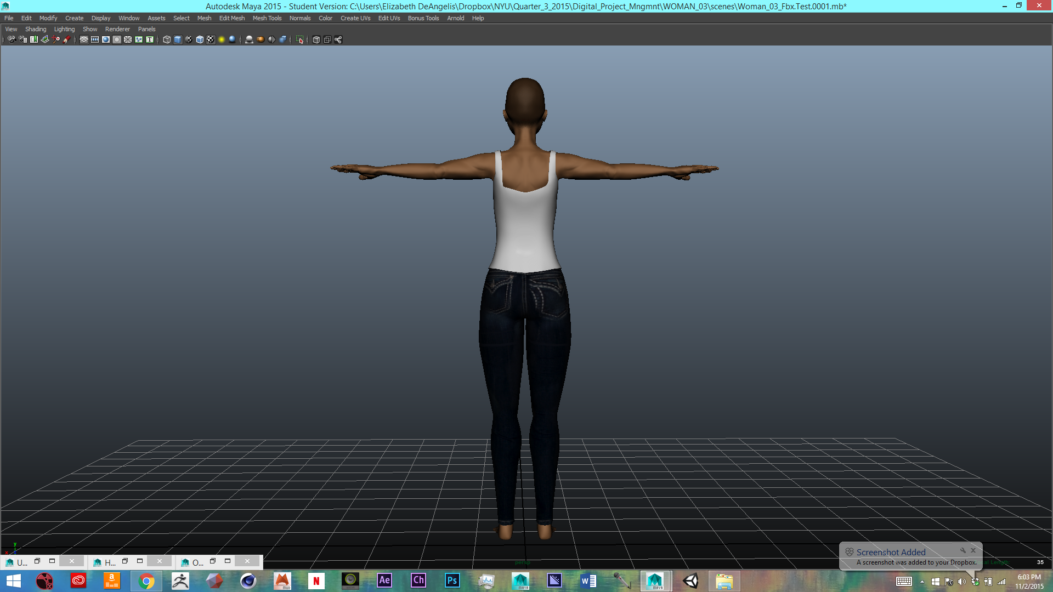Select the Grease Pencil tool icon
Image resolution: width=1053 pixels, height=592 pixels.
(x=67, y=39)
